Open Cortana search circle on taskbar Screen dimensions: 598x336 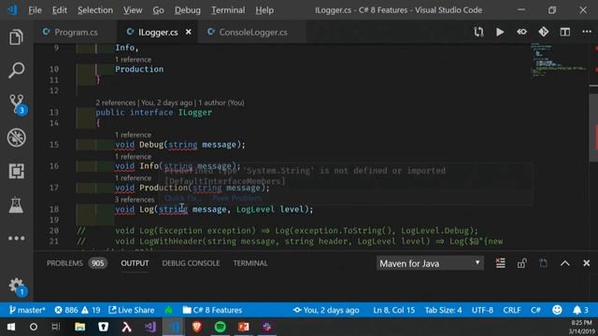coord(34,327)
